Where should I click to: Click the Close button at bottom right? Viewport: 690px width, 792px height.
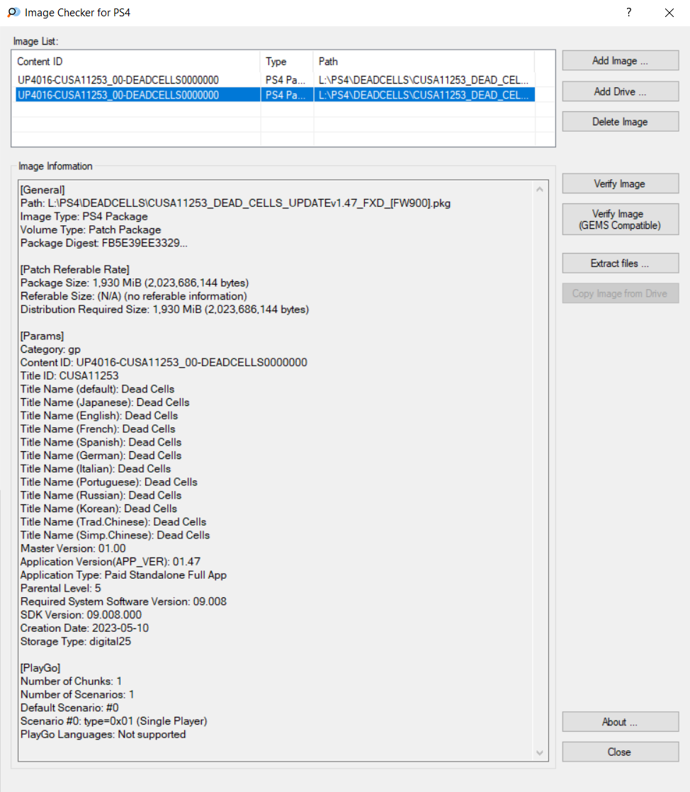(621, 752)
